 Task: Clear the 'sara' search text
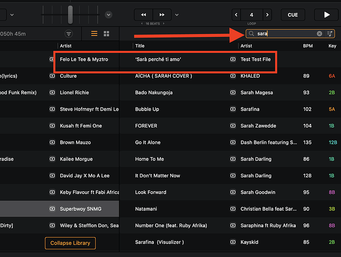click(x=319, y=34)
